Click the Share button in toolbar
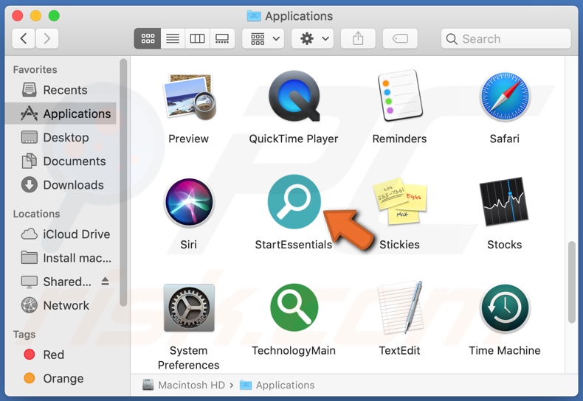The width and height of the screenshot is (583, 401). (x=358, y=38)
